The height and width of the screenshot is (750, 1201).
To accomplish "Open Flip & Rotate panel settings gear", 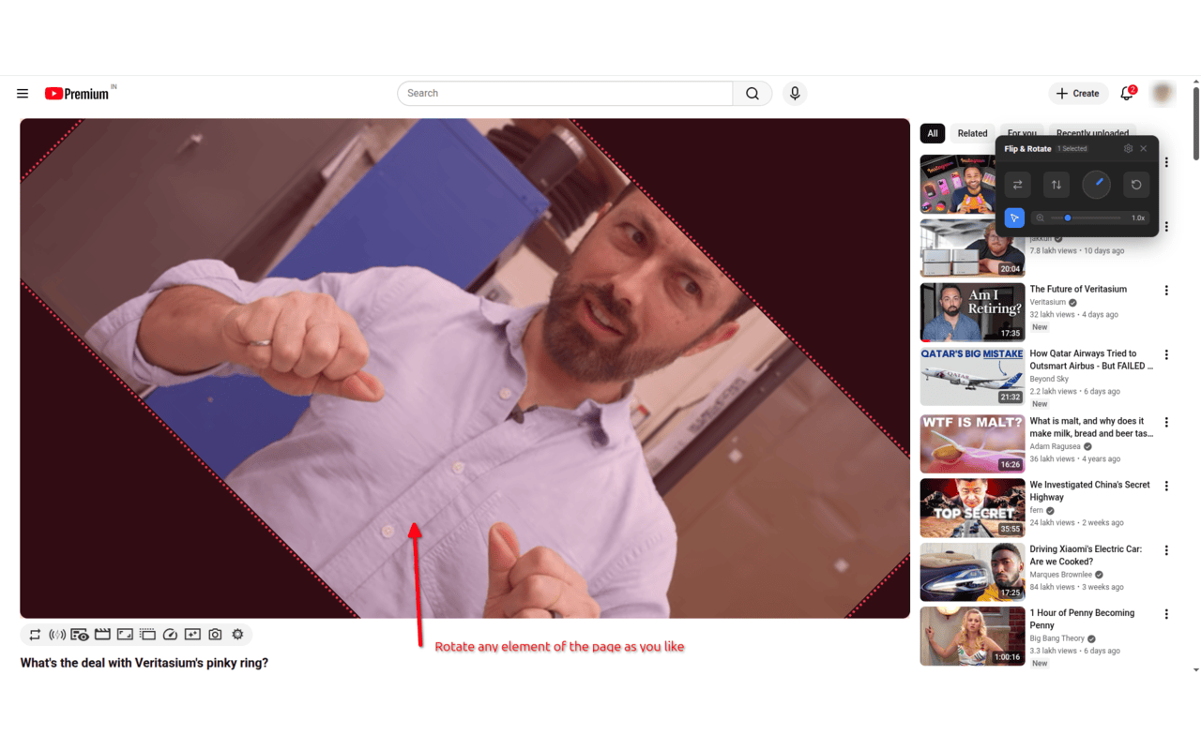I will [1129, 148].
